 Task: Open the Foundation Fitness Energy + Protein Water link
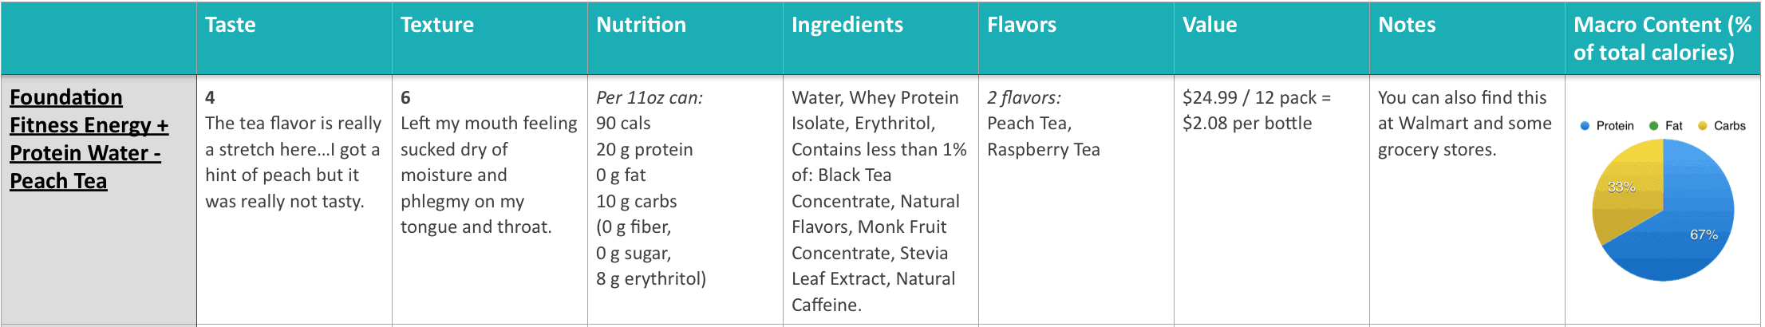coord(89,139)
